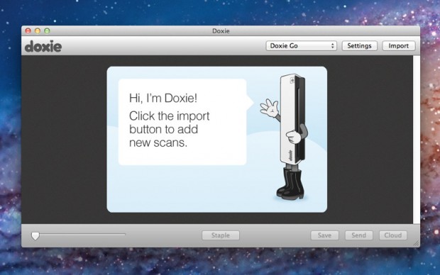Click the vertical scrollbar of the scan area

pyautogui.click(x=417, y=140)
